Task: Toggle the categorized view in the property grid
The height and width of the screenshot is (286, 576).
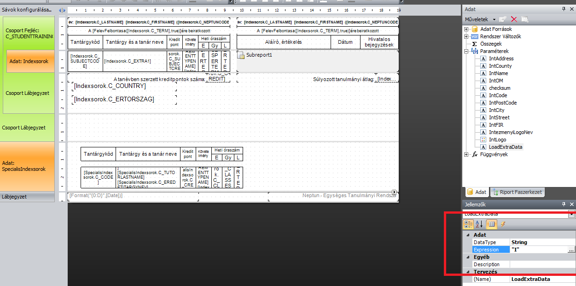Action: click(x=468, y=224)
